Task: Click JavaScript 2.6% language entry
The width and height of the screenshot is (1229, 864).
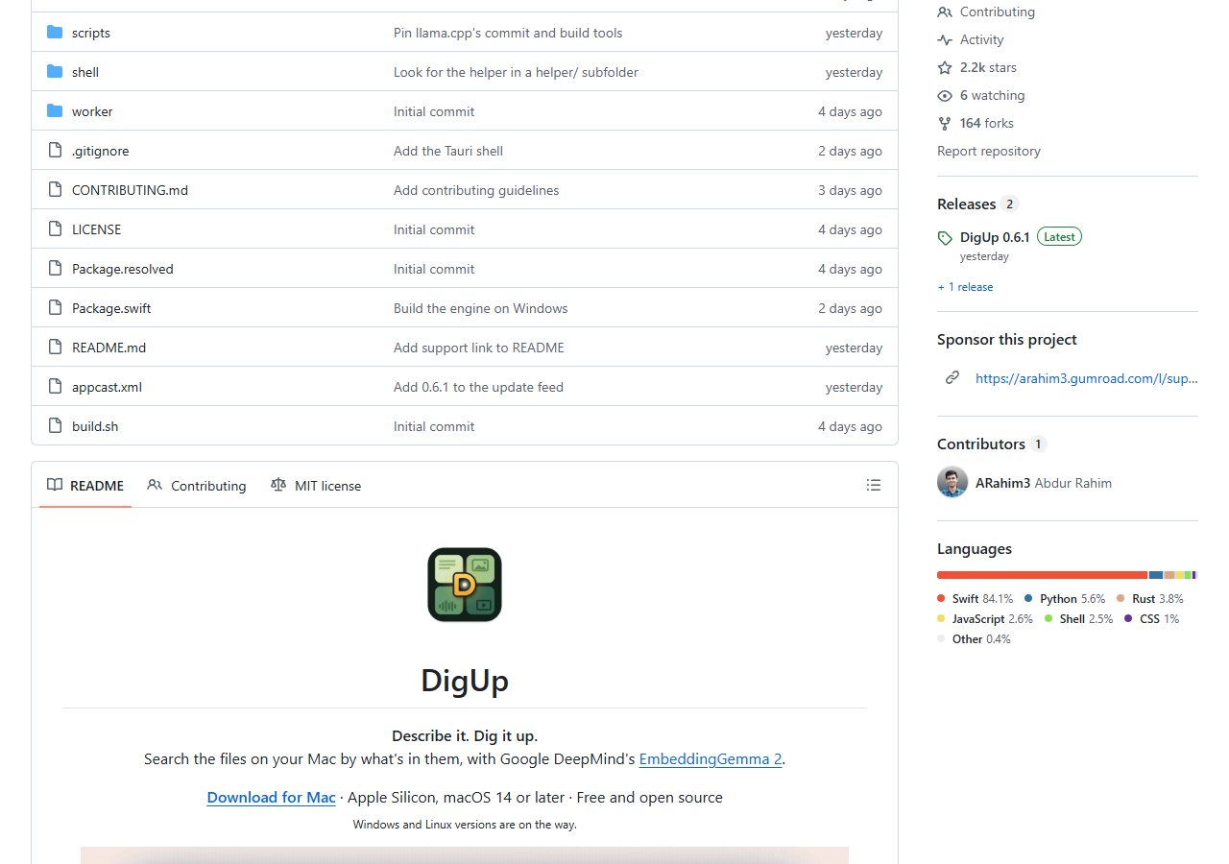Action: (x=985, y=619)
